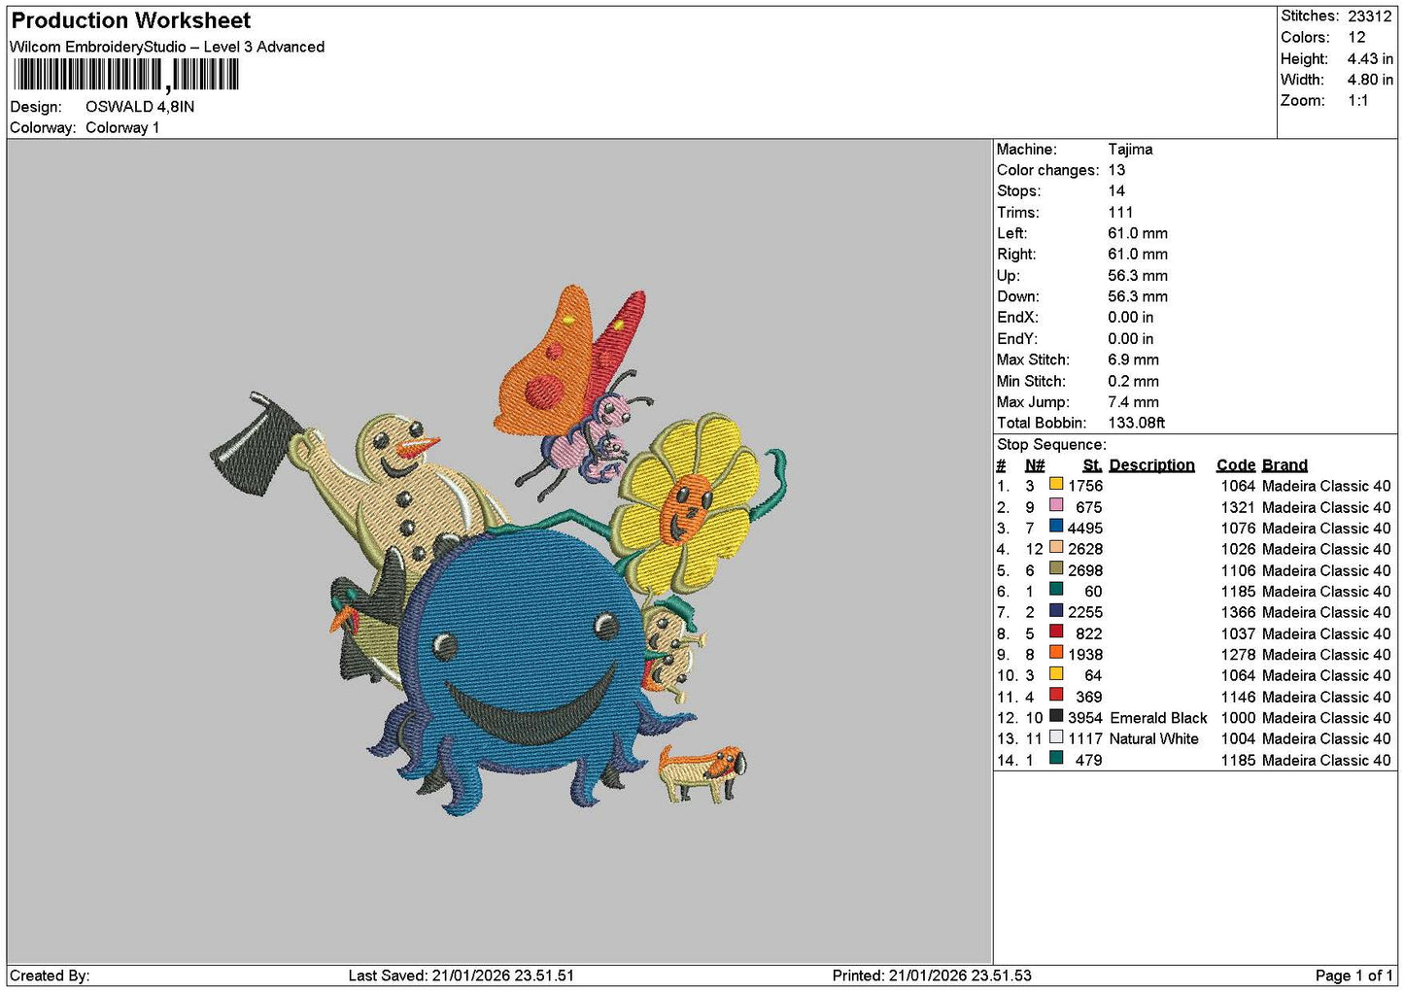Click the teal swatch in stop row 6
Viewport: 1404px width, 992px height.
pyautogui.click(x=1056, y=591)
